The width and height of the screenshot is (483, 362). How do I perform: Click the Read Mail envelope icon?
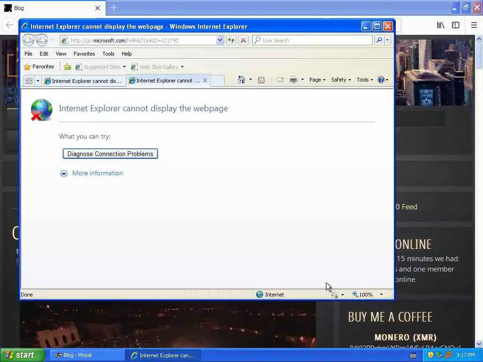coord(280,80)
